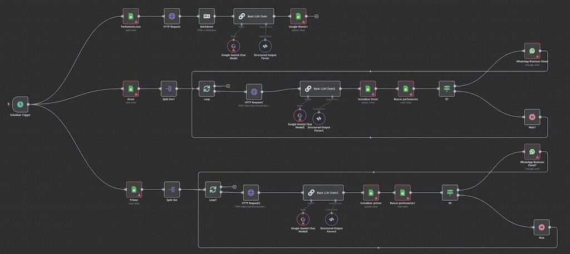Screen dimensions: 570x254
Task: Click the Actualizar Druni node
Action: [367, 88]
